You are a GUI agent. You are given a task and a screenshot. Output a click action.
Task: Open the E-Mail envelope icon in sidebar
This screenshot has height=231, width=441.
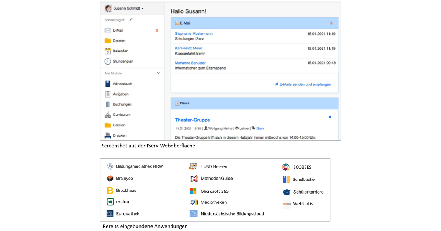click(108, 30)
